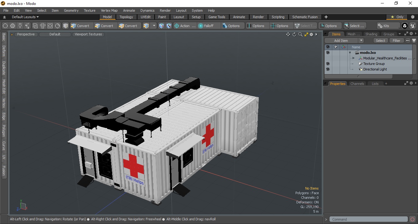
Task: Switch to the UVEdit layout tab
Action: click(x=146, y=17)
